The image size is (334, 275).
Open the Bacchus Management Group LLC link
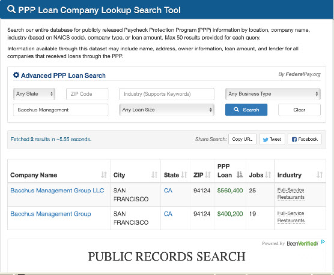57,191
